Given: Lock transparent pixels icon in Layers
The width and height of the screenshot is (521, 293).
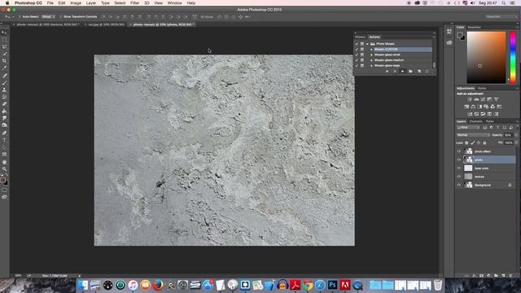Looking at the screenshot, I should [466, 143].
